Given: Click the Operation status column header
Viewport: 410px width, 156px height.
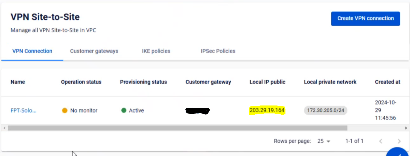Looking at the screenshot, I should (81, 82).
